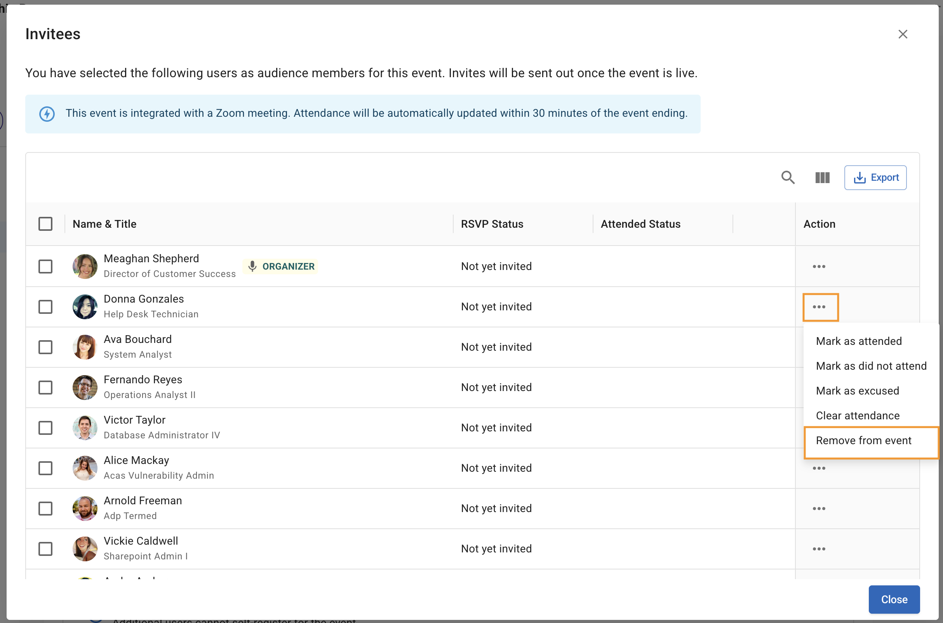Image resolution: width=943 pixels, height=623 pixels.
Task: Close the Invitees dialog with X icon
Action: click(x=903, y=34)
